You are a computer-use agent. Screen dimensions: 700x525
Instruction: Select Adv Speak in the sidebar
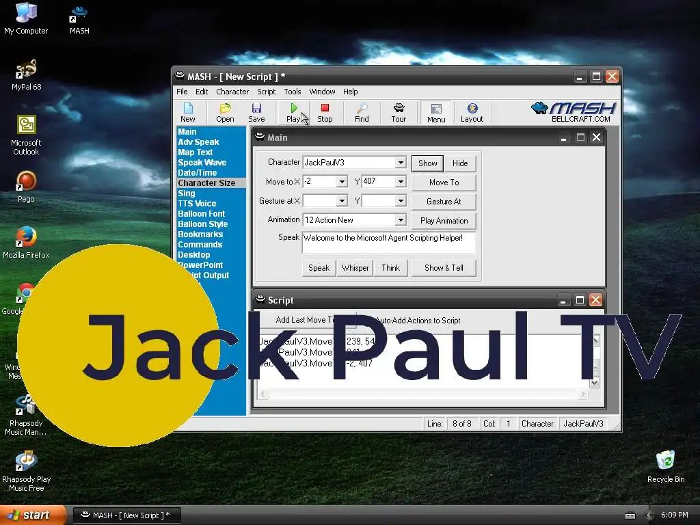(198, 142)
